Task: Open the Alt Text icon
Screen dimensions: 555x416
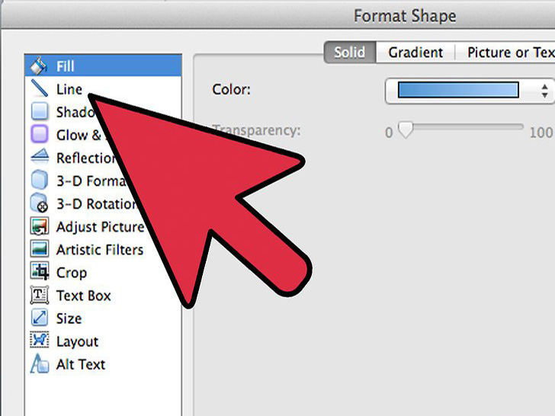Action: (x=39, y=364)
